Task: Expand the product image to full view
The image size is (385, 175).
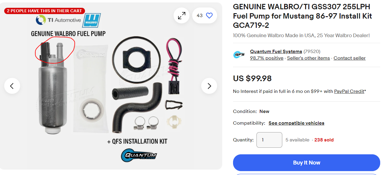Action: pyautogui.click(x=181, y=16)
